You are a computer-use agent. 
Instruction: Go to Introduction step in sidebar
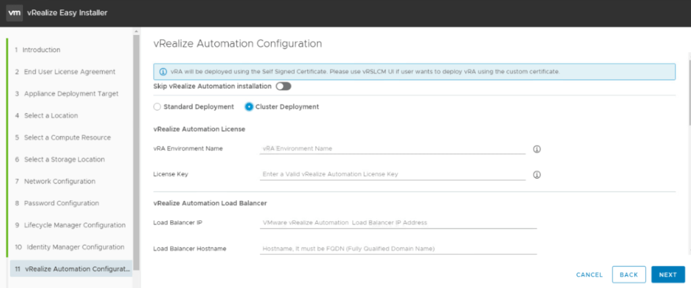(40, 50)
